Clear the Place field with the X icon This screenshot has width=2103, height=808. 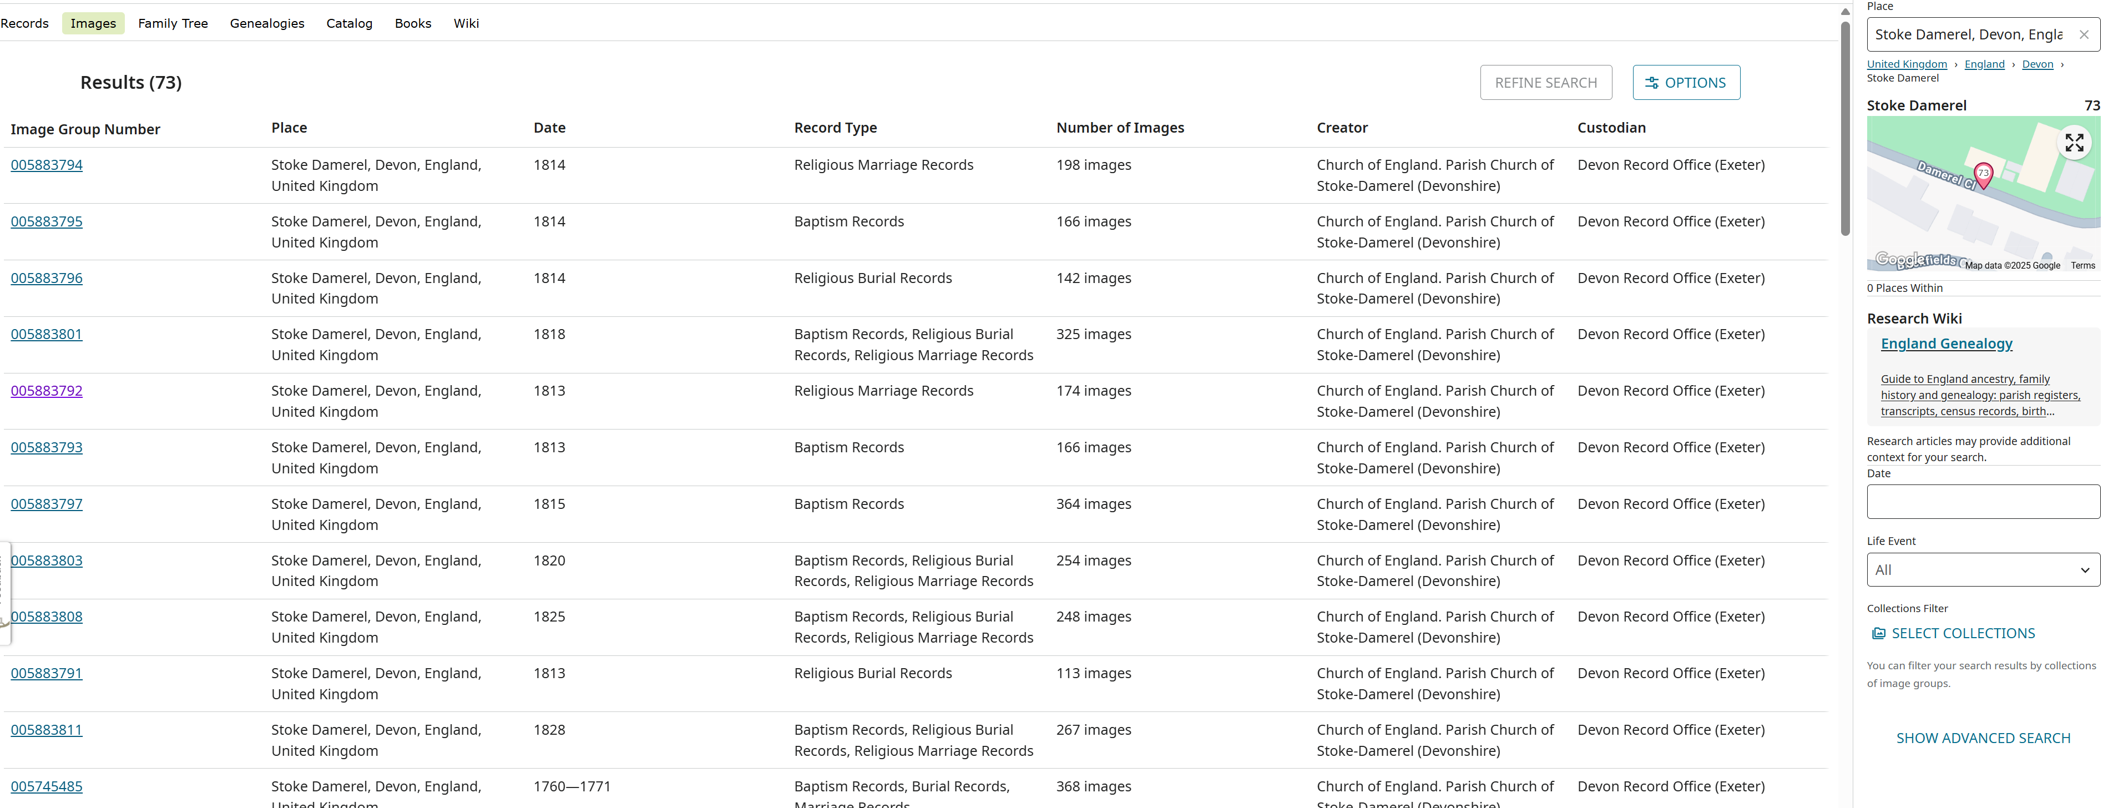[2084, 34]
